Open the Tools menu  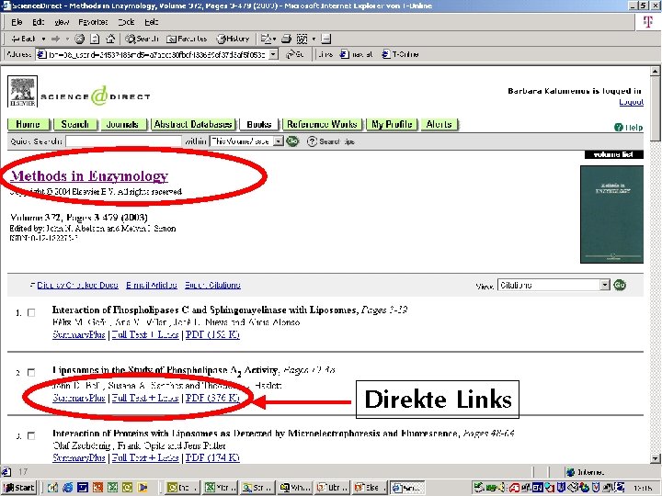126,22
